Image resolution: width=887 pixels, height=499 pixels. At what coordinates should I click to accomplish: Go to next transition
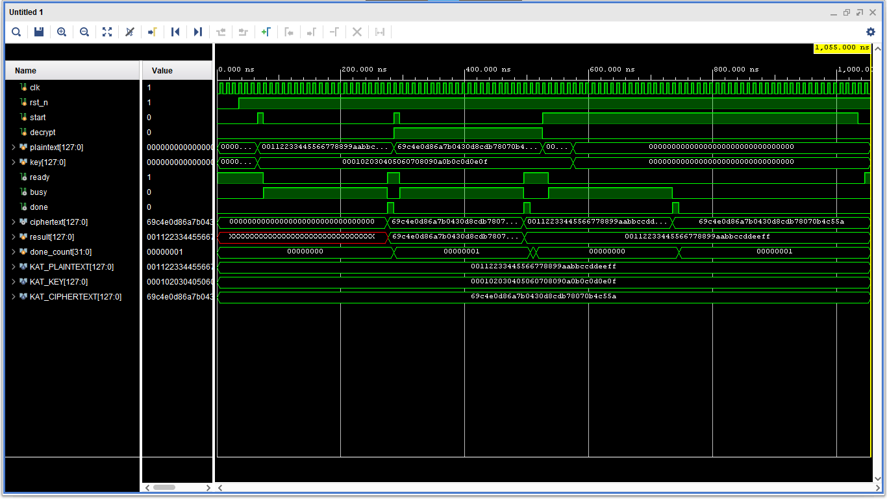[x=244, y=32]
